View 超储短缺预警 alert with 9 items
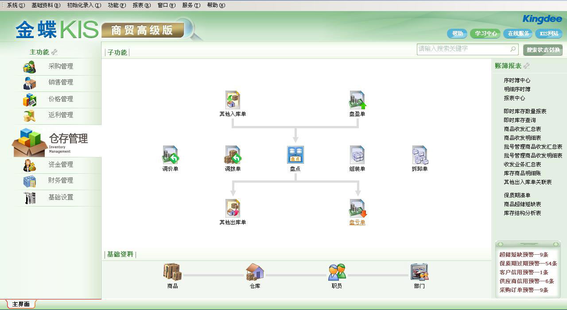Viewport: 567px width, 310px height. click(x=524, y=255)
